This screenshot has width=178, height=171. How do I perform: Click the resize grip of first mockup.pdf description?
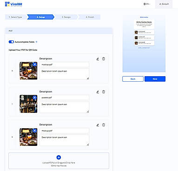pyautogui.click(x=88, y=79)
